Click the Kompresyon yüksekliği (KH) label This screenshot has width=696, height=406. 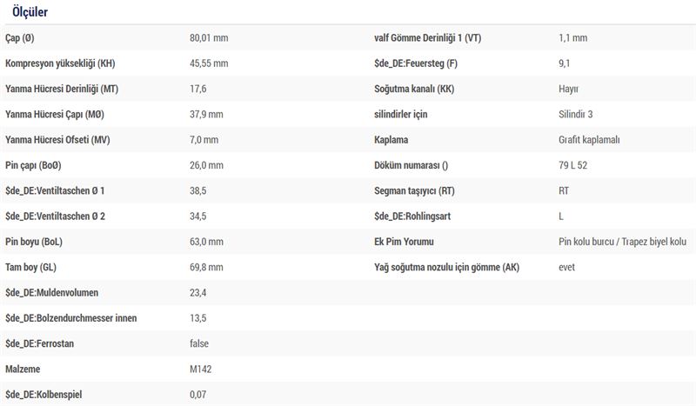click(x=60, y=63)
